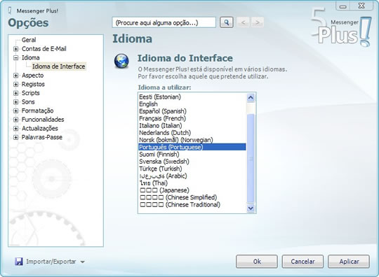Screen dimensions: 379x277
Task: Click the floppy disk Importar/Exportar icon
Action: (19, 262)
